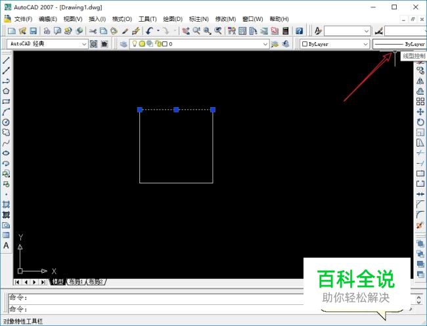Viewport: 427px width, 326px height.
Task: Click the middle blue grip of selected line
Action: [x=176, y=110]
